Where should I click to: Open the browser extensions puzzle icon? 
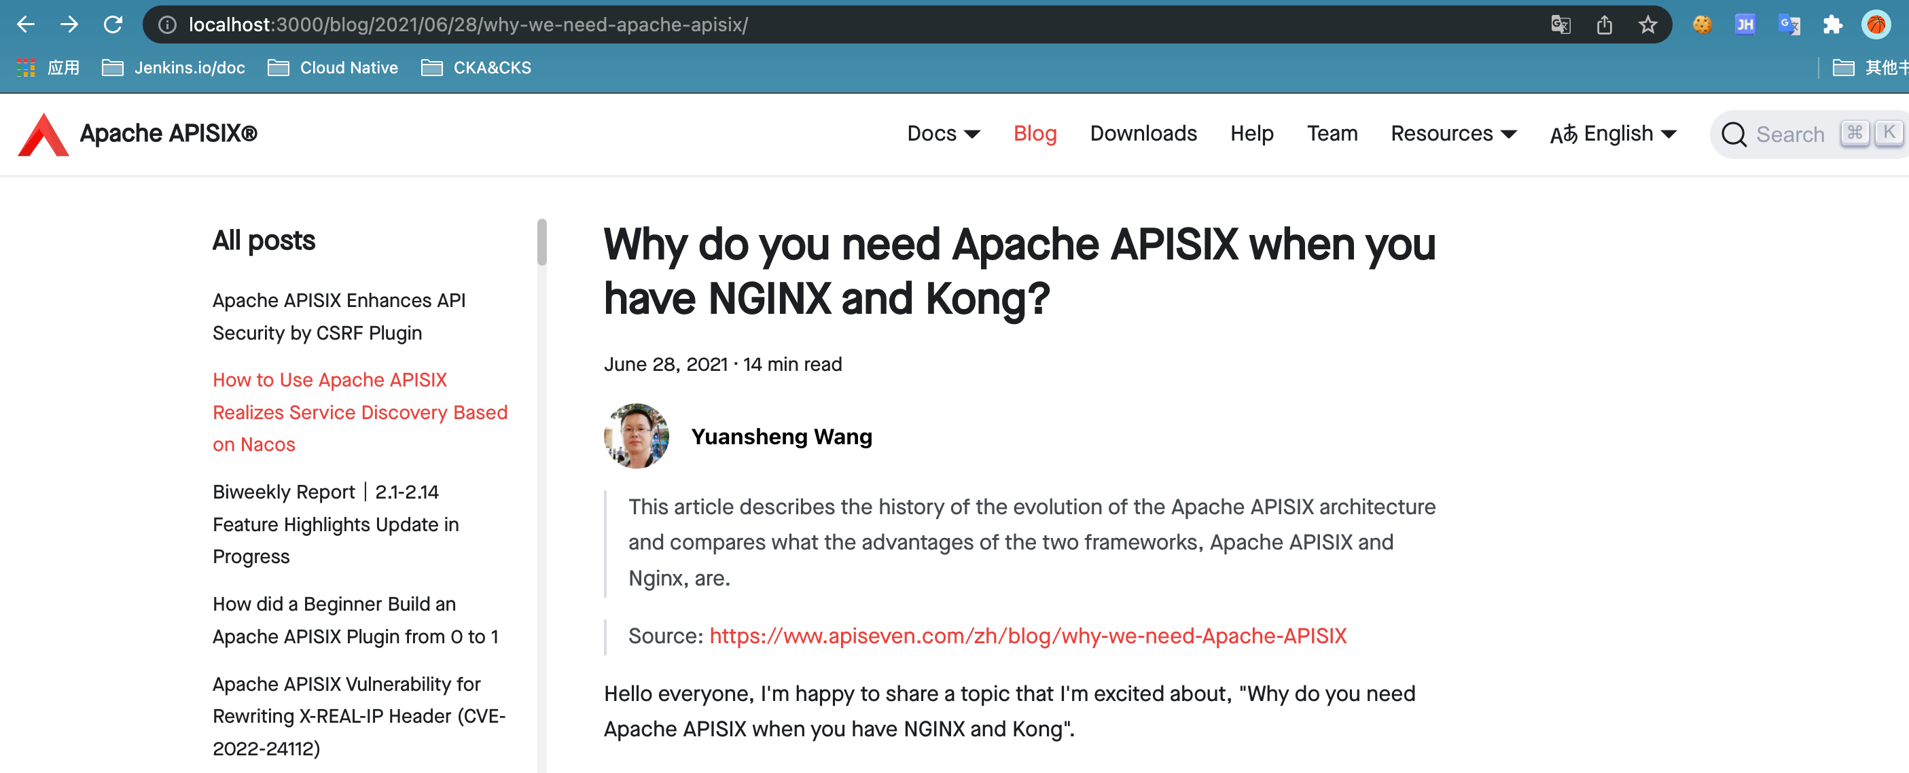(1834, 24)
